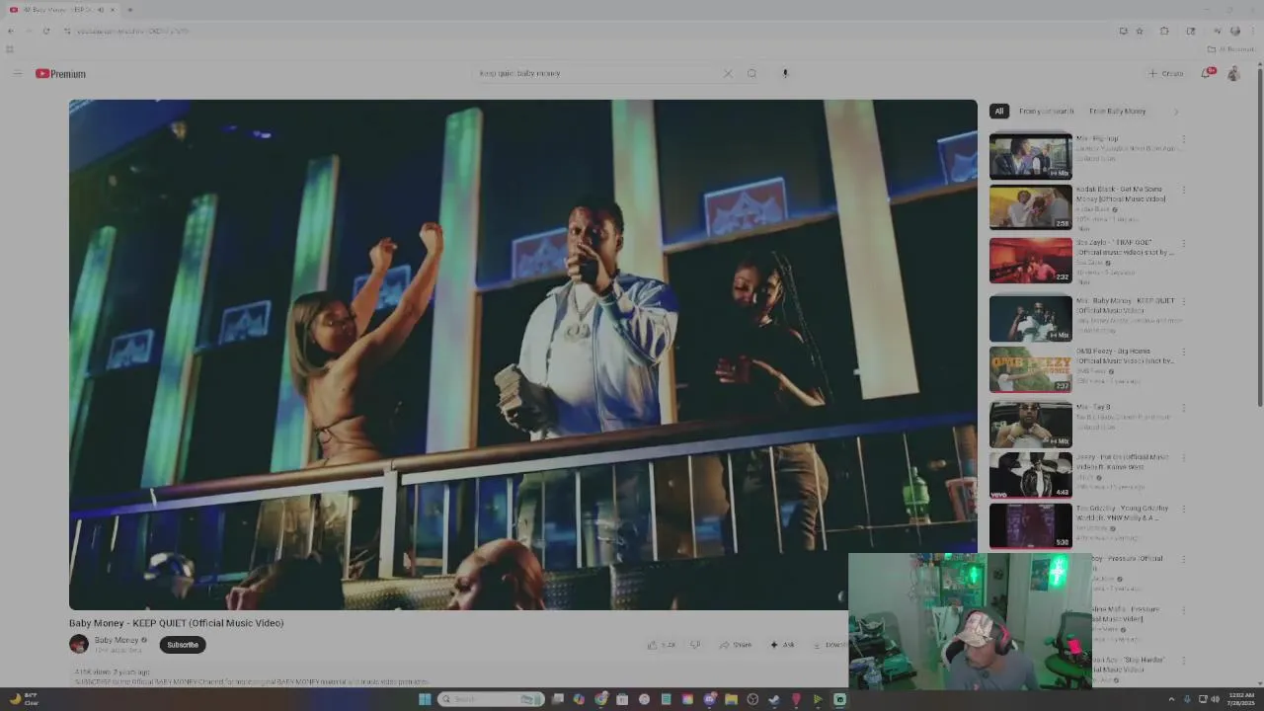Click the browser address bar
The height and width of the screenshot is (711, 1264).
592,31
